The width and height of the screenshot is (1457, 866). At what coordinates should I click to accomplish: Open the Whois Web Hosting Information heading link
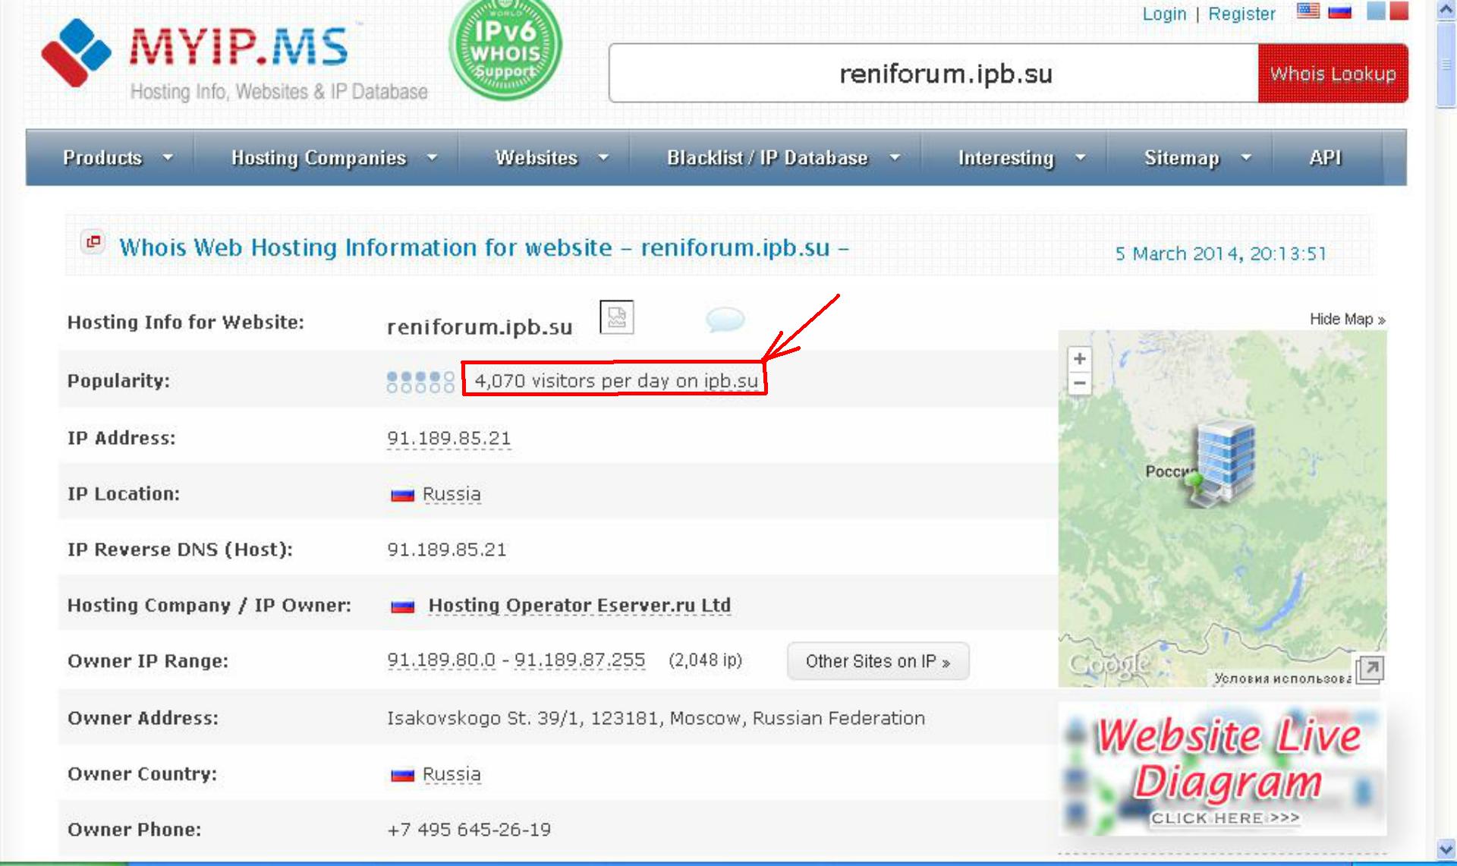click(x=484, y=247)
